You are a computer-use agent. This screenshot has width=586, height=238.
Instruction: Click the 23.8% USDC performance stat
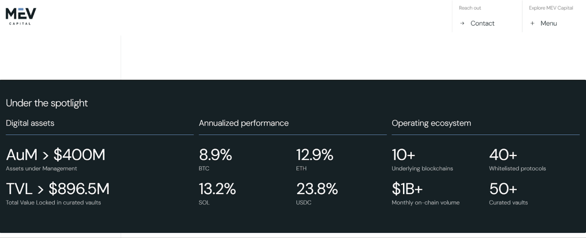click(317, 189)
